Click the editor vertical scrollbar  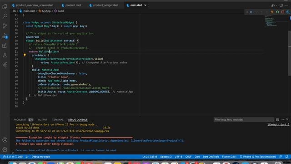290,53
